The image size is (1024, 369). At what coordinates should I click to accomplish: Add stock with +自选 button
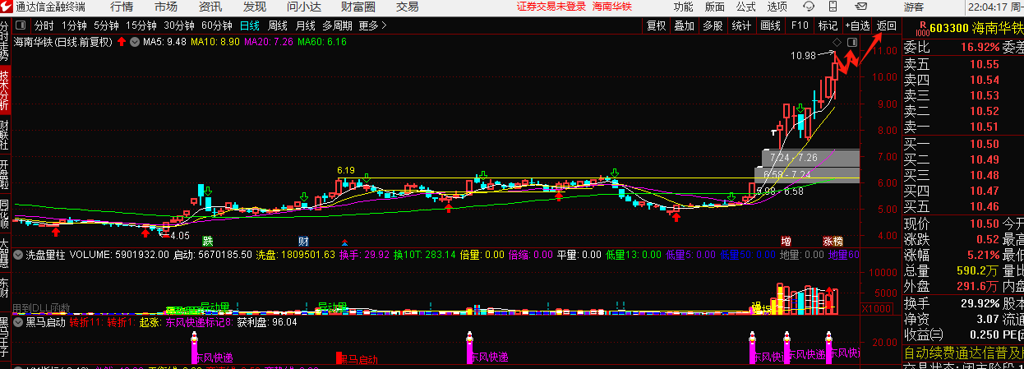click(857, 25)
